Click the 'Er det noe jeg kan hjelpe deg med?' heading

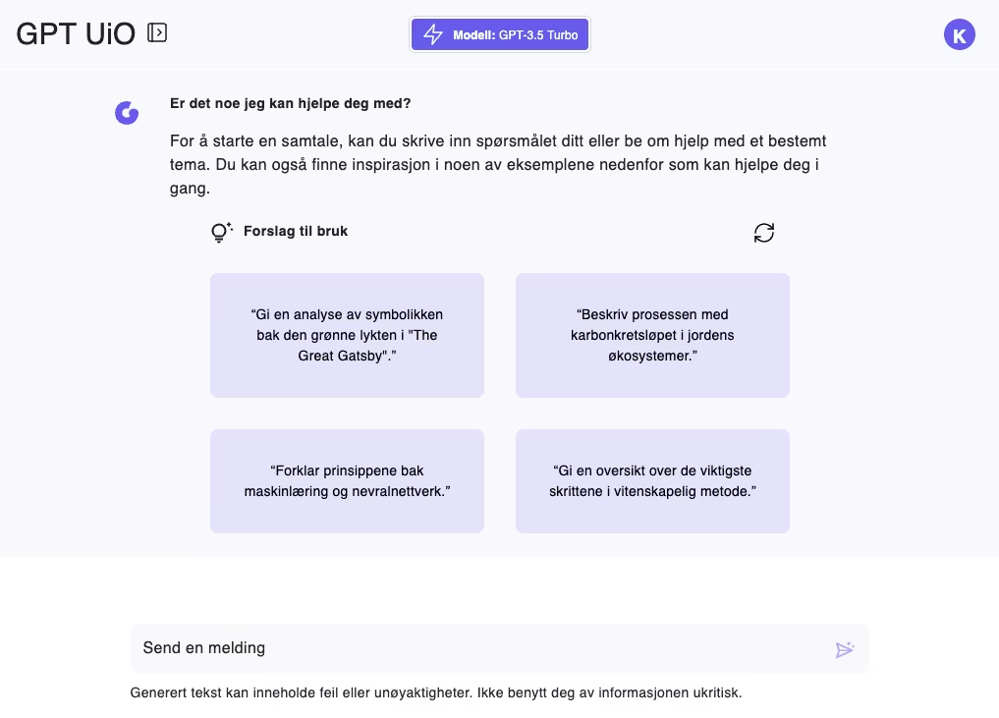(291, 103)
